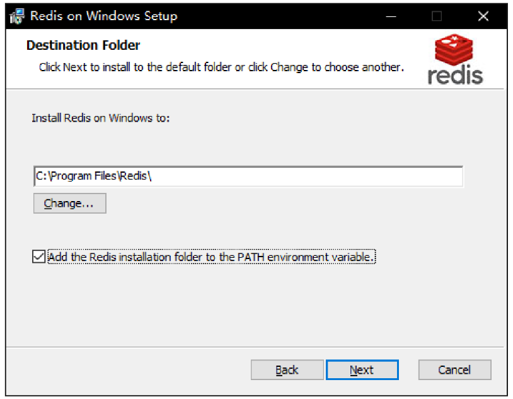The image size is (513, 399).
Task: Proceed by clicking the Next button
Action: pyautogui.click(x=362, y=370)
